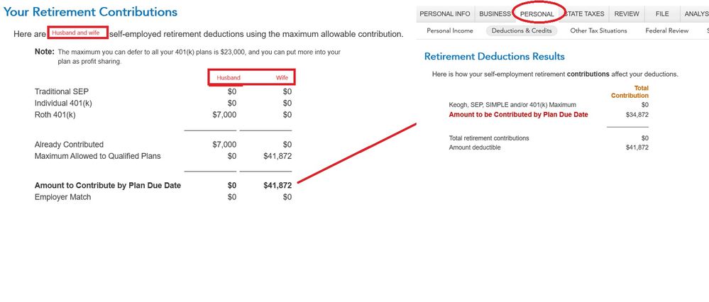Open the STATE TAXES tab
Screen dimensions: 709x302
[584, 13]
